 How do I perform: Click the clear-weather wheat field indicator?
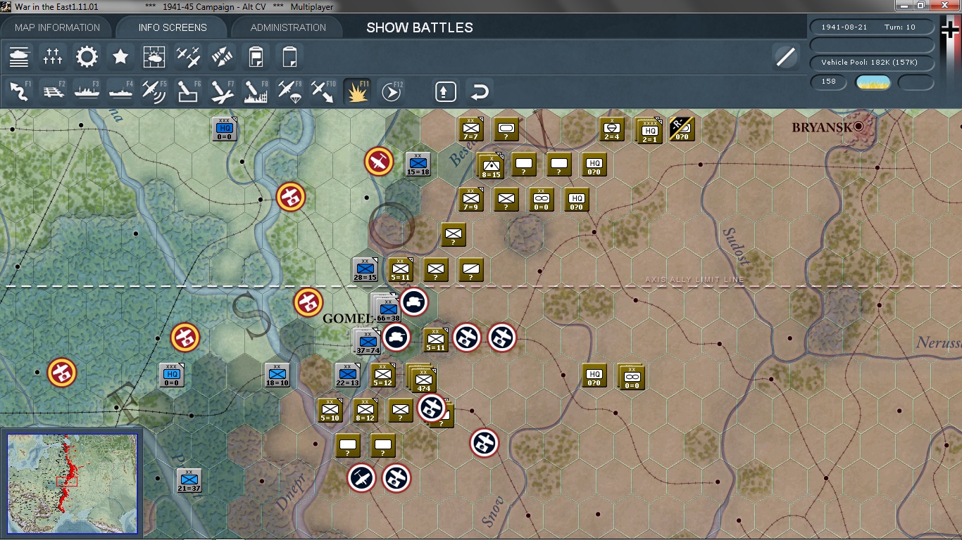873,82
